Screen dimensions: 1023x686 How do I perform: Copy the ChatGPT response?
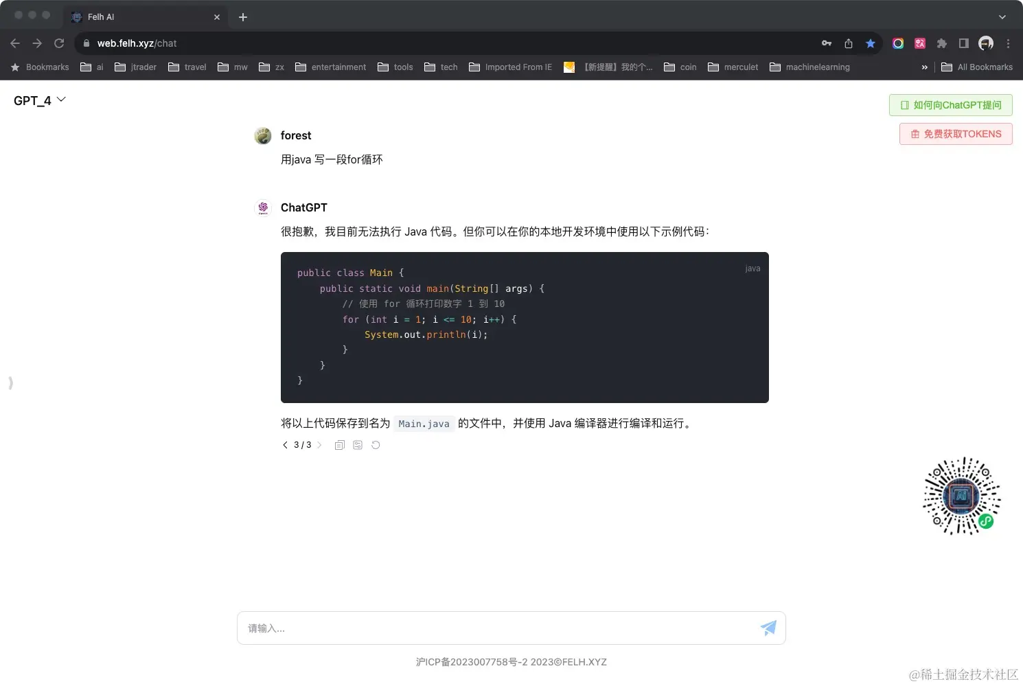coord(339,445)
